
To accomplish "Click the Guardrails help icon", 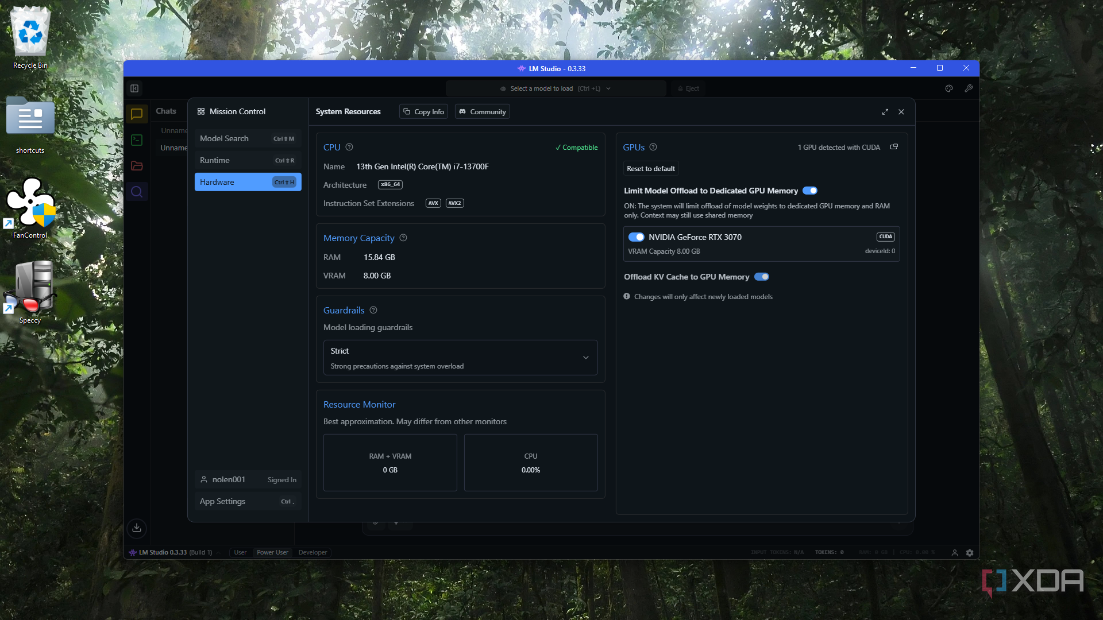I will [373, 310].
